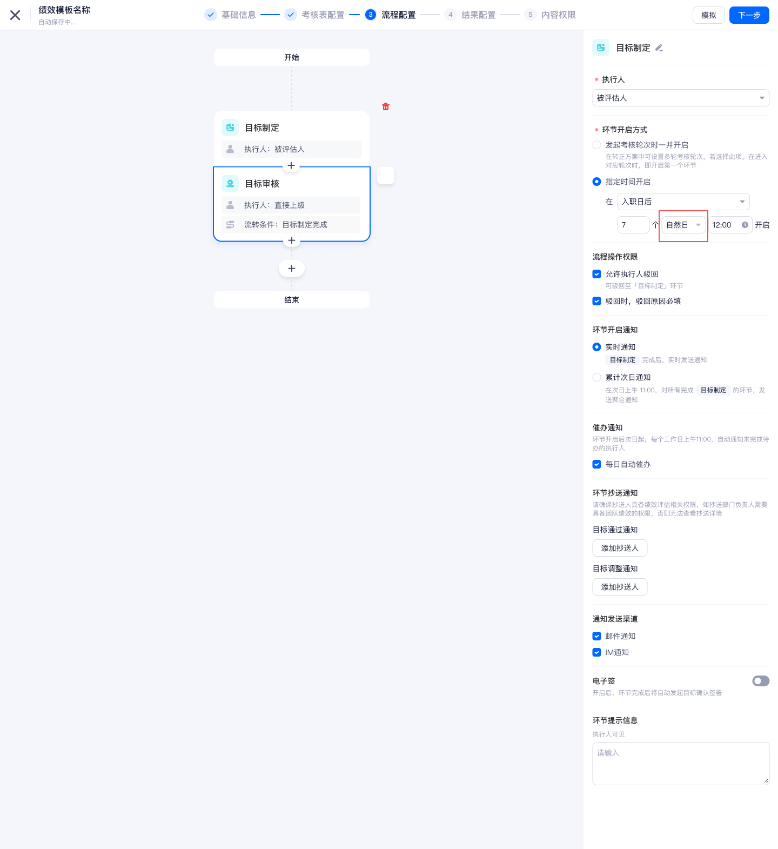Uncheck 驳回时，驳回原因必填 checkbox
Screen dimensions: 778x849
(597, 301)
